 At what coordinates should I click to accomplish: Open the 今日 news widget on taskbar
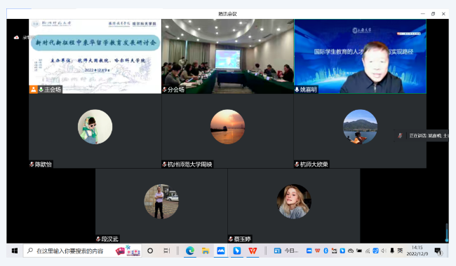(x=286, y=251)
